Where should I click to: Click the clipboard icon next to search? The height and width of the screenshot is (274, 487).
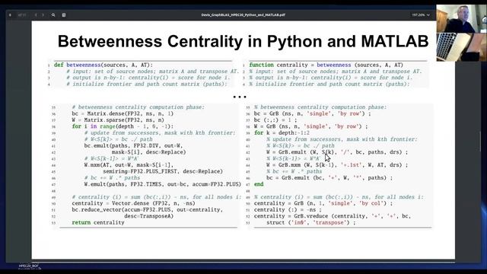tap(64, 15)
